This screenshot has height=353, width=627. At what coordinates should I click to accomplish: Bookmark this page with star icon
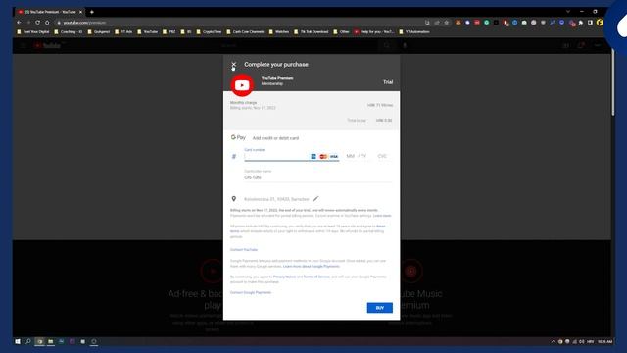tap(447, 23)
